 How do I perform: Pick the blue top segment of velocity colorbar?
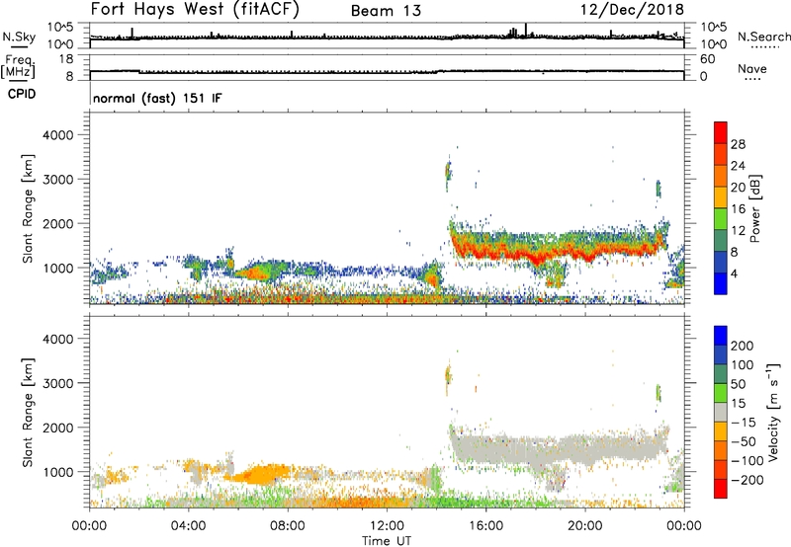pos(721,336)
